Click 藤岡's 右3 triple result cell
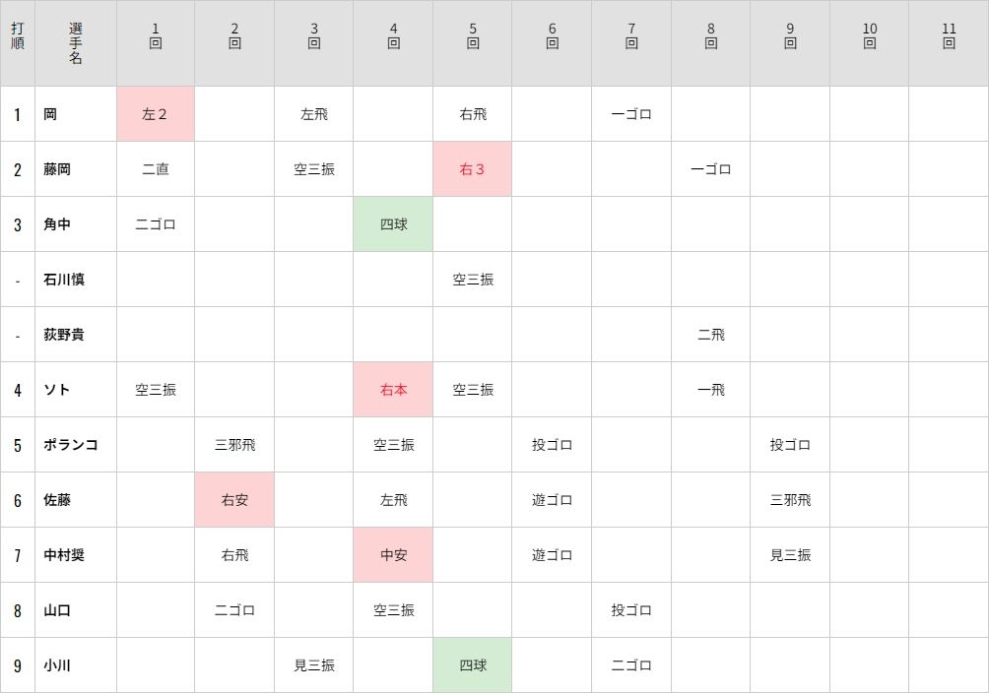989x693 pixels. [x=472, y=169]
